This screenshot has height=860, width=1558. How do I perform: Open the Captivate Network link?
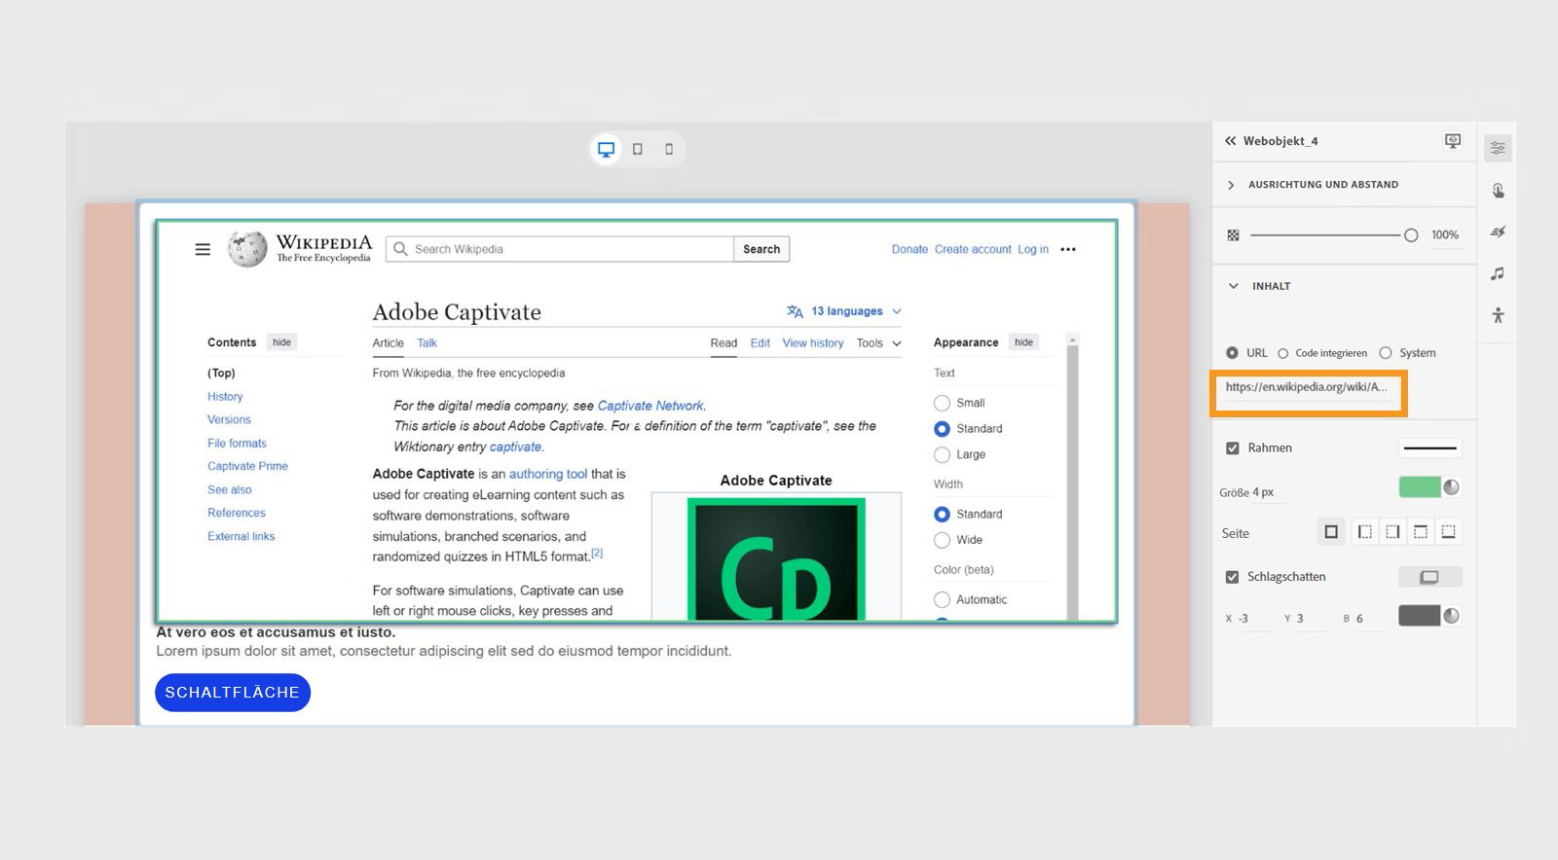click(x=650, y=406)
